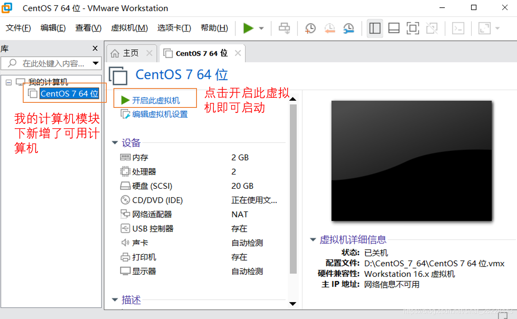Collapse the 描述 section
Image resolution: width=517 pixels, height=319 pixels.
(115, 300)
